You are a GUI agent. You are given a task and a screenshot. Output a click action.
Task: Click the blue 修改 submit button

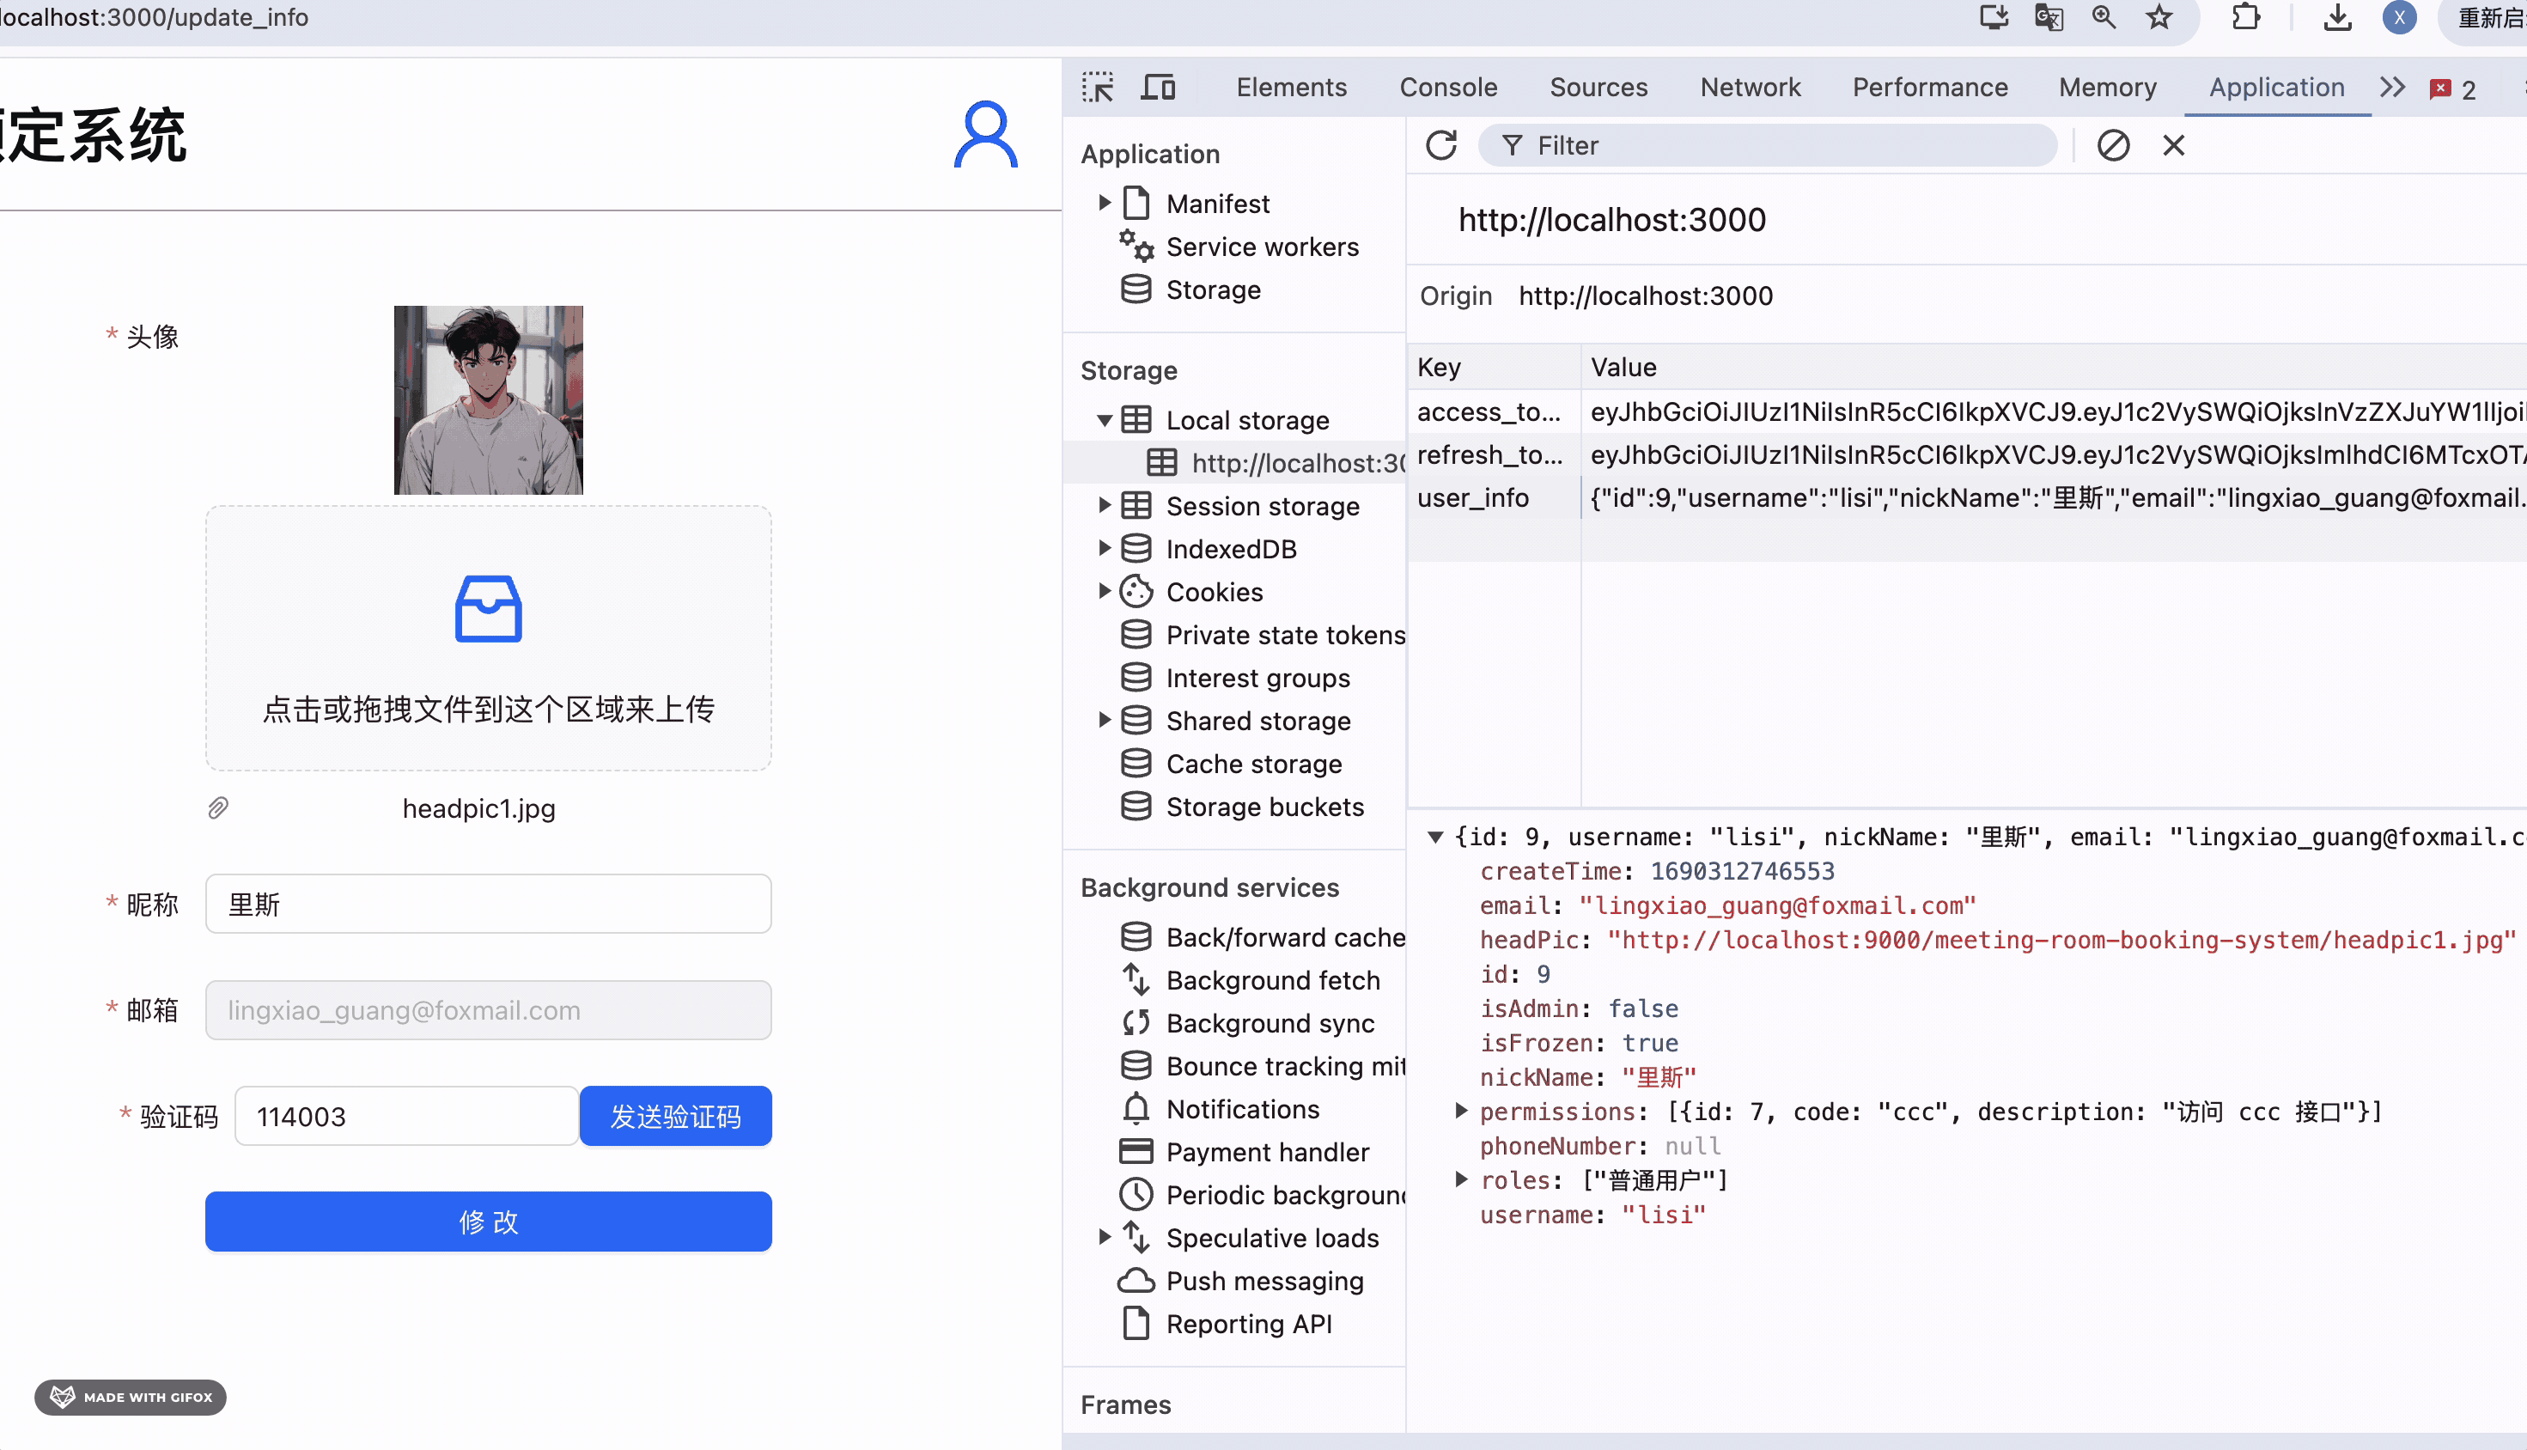[488, 1221]
